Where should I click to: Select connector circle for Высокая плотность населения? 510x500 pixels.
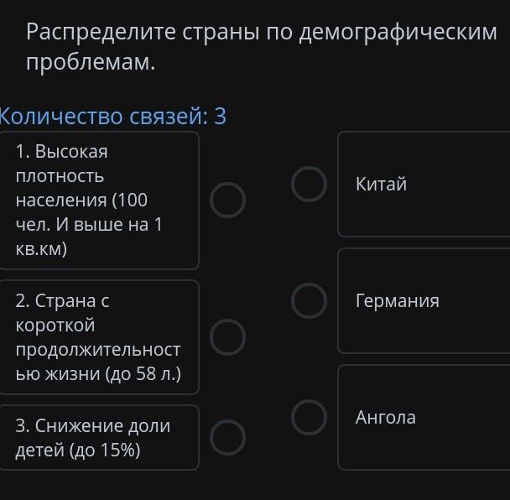tap(227, 200)
